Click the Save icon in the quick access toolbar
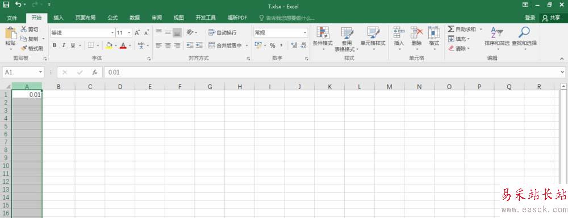This screenshot has width=568, height=218. click(6, 5)
